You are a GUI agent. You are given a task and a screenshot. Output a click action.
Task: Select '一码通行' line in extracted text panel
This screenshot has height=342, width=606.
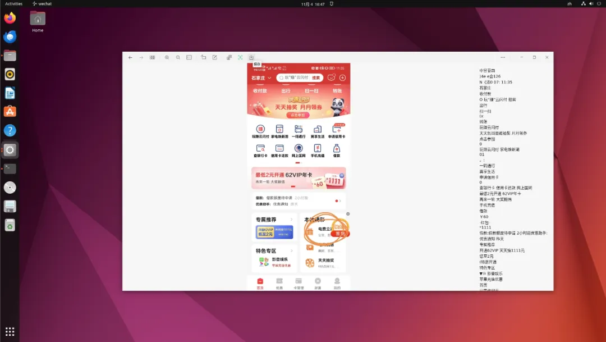coord(487,166)
